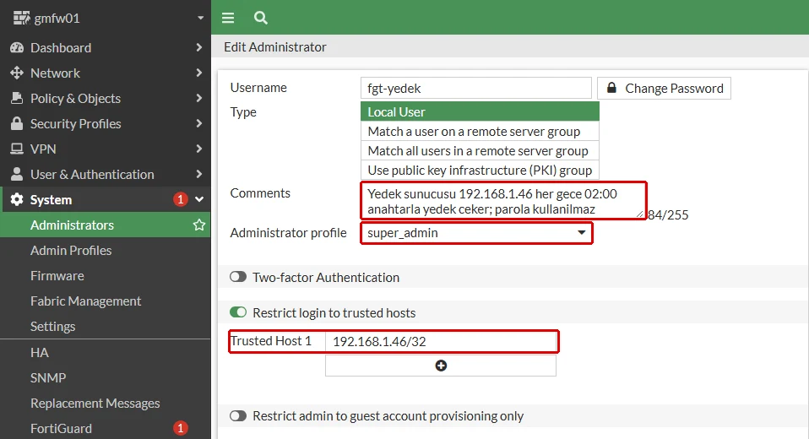This screenshot has height=439, width=809.
Task: Click the Edit Administrator heading
Action: pos(275,47)
